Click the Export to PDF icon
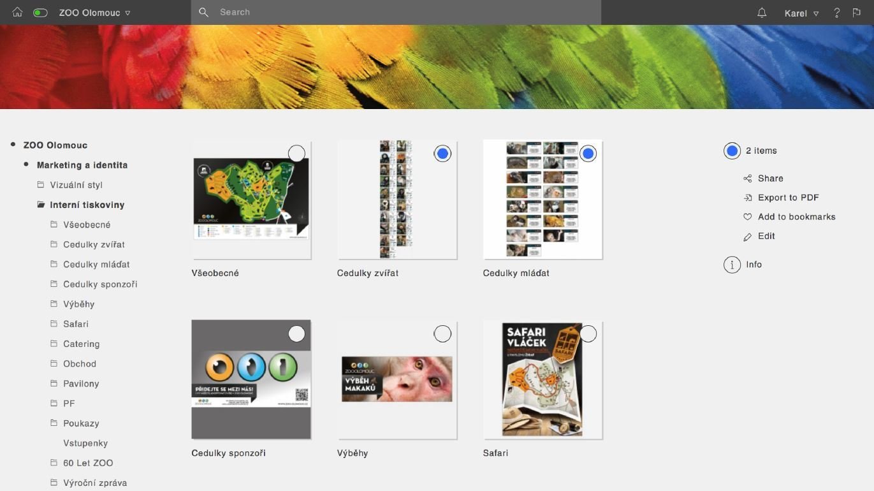The image size is (874, 491). click(x=748, y=198)
